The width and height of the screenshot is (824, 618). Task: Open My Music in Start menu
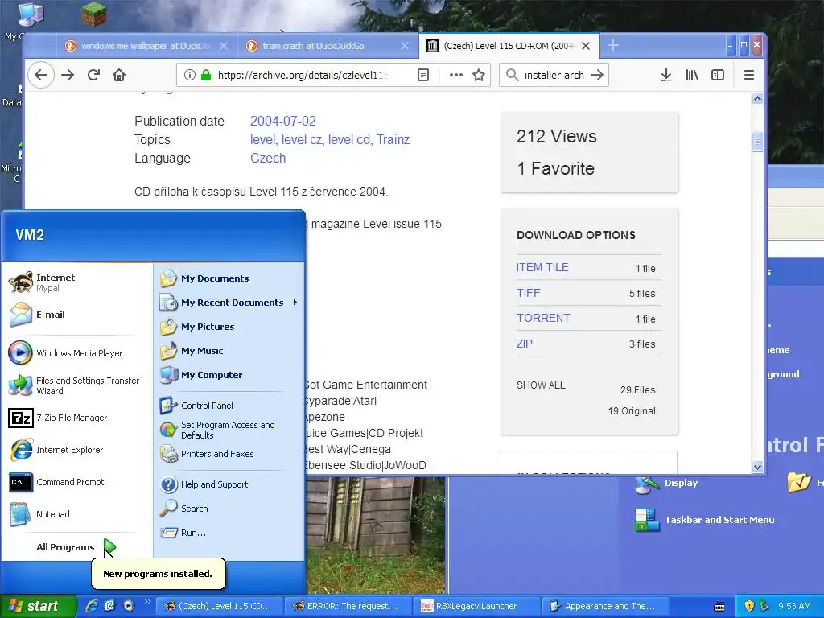(229, 351)
